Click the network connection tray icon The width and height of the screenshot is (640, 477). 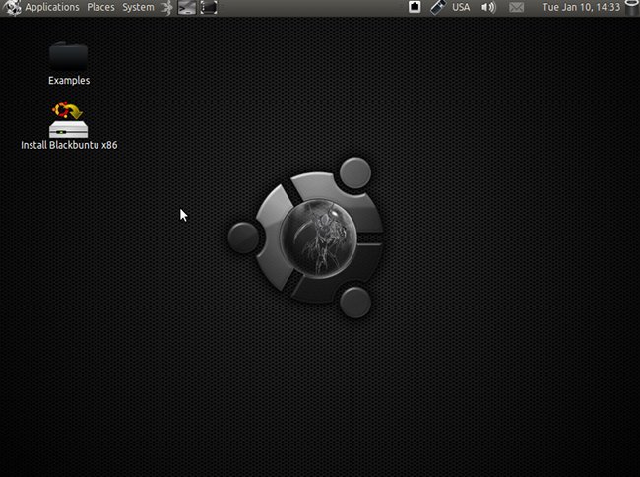point(415,7)
